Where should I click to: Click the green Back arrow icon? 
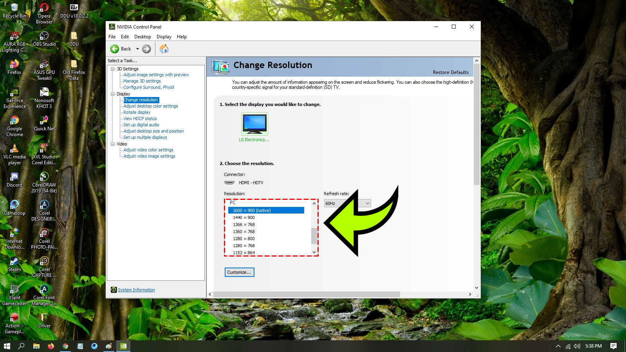115,49
